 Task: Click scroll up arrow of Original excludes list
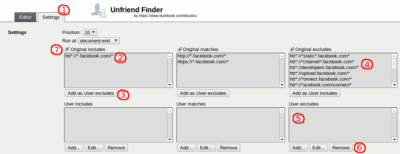pyautogui.click(x=394, y=56)
